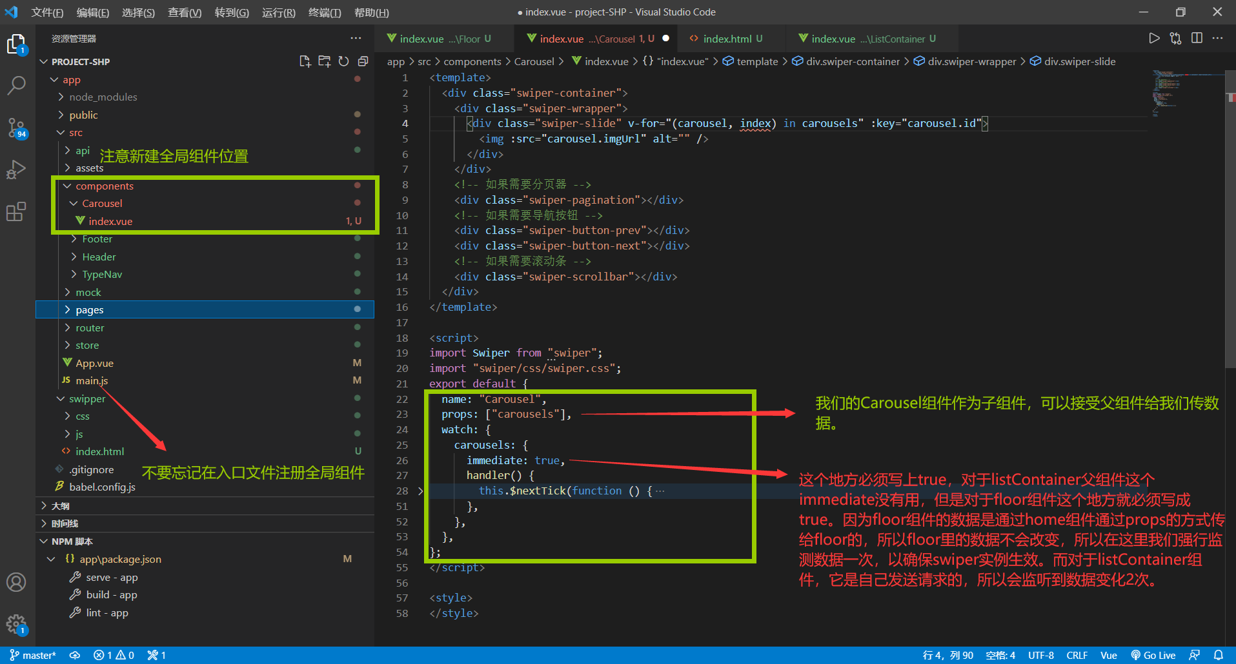Viewport: 1236px width, 664px height.
Task: Open main.js file
Action: click(92, 380)
